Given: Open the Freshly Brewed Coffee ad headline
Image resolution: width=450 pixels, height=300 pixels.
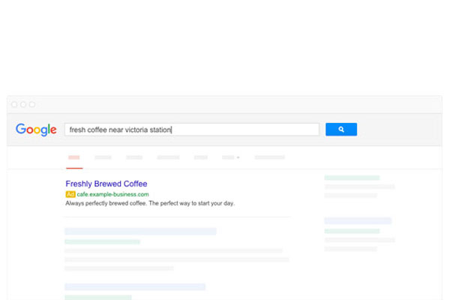Looking at the screenshot, I should [x=106, y=184].
